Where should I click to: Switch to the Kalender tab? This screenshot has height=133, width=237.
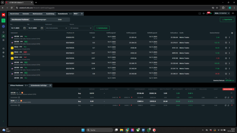[x=26, y=14]
